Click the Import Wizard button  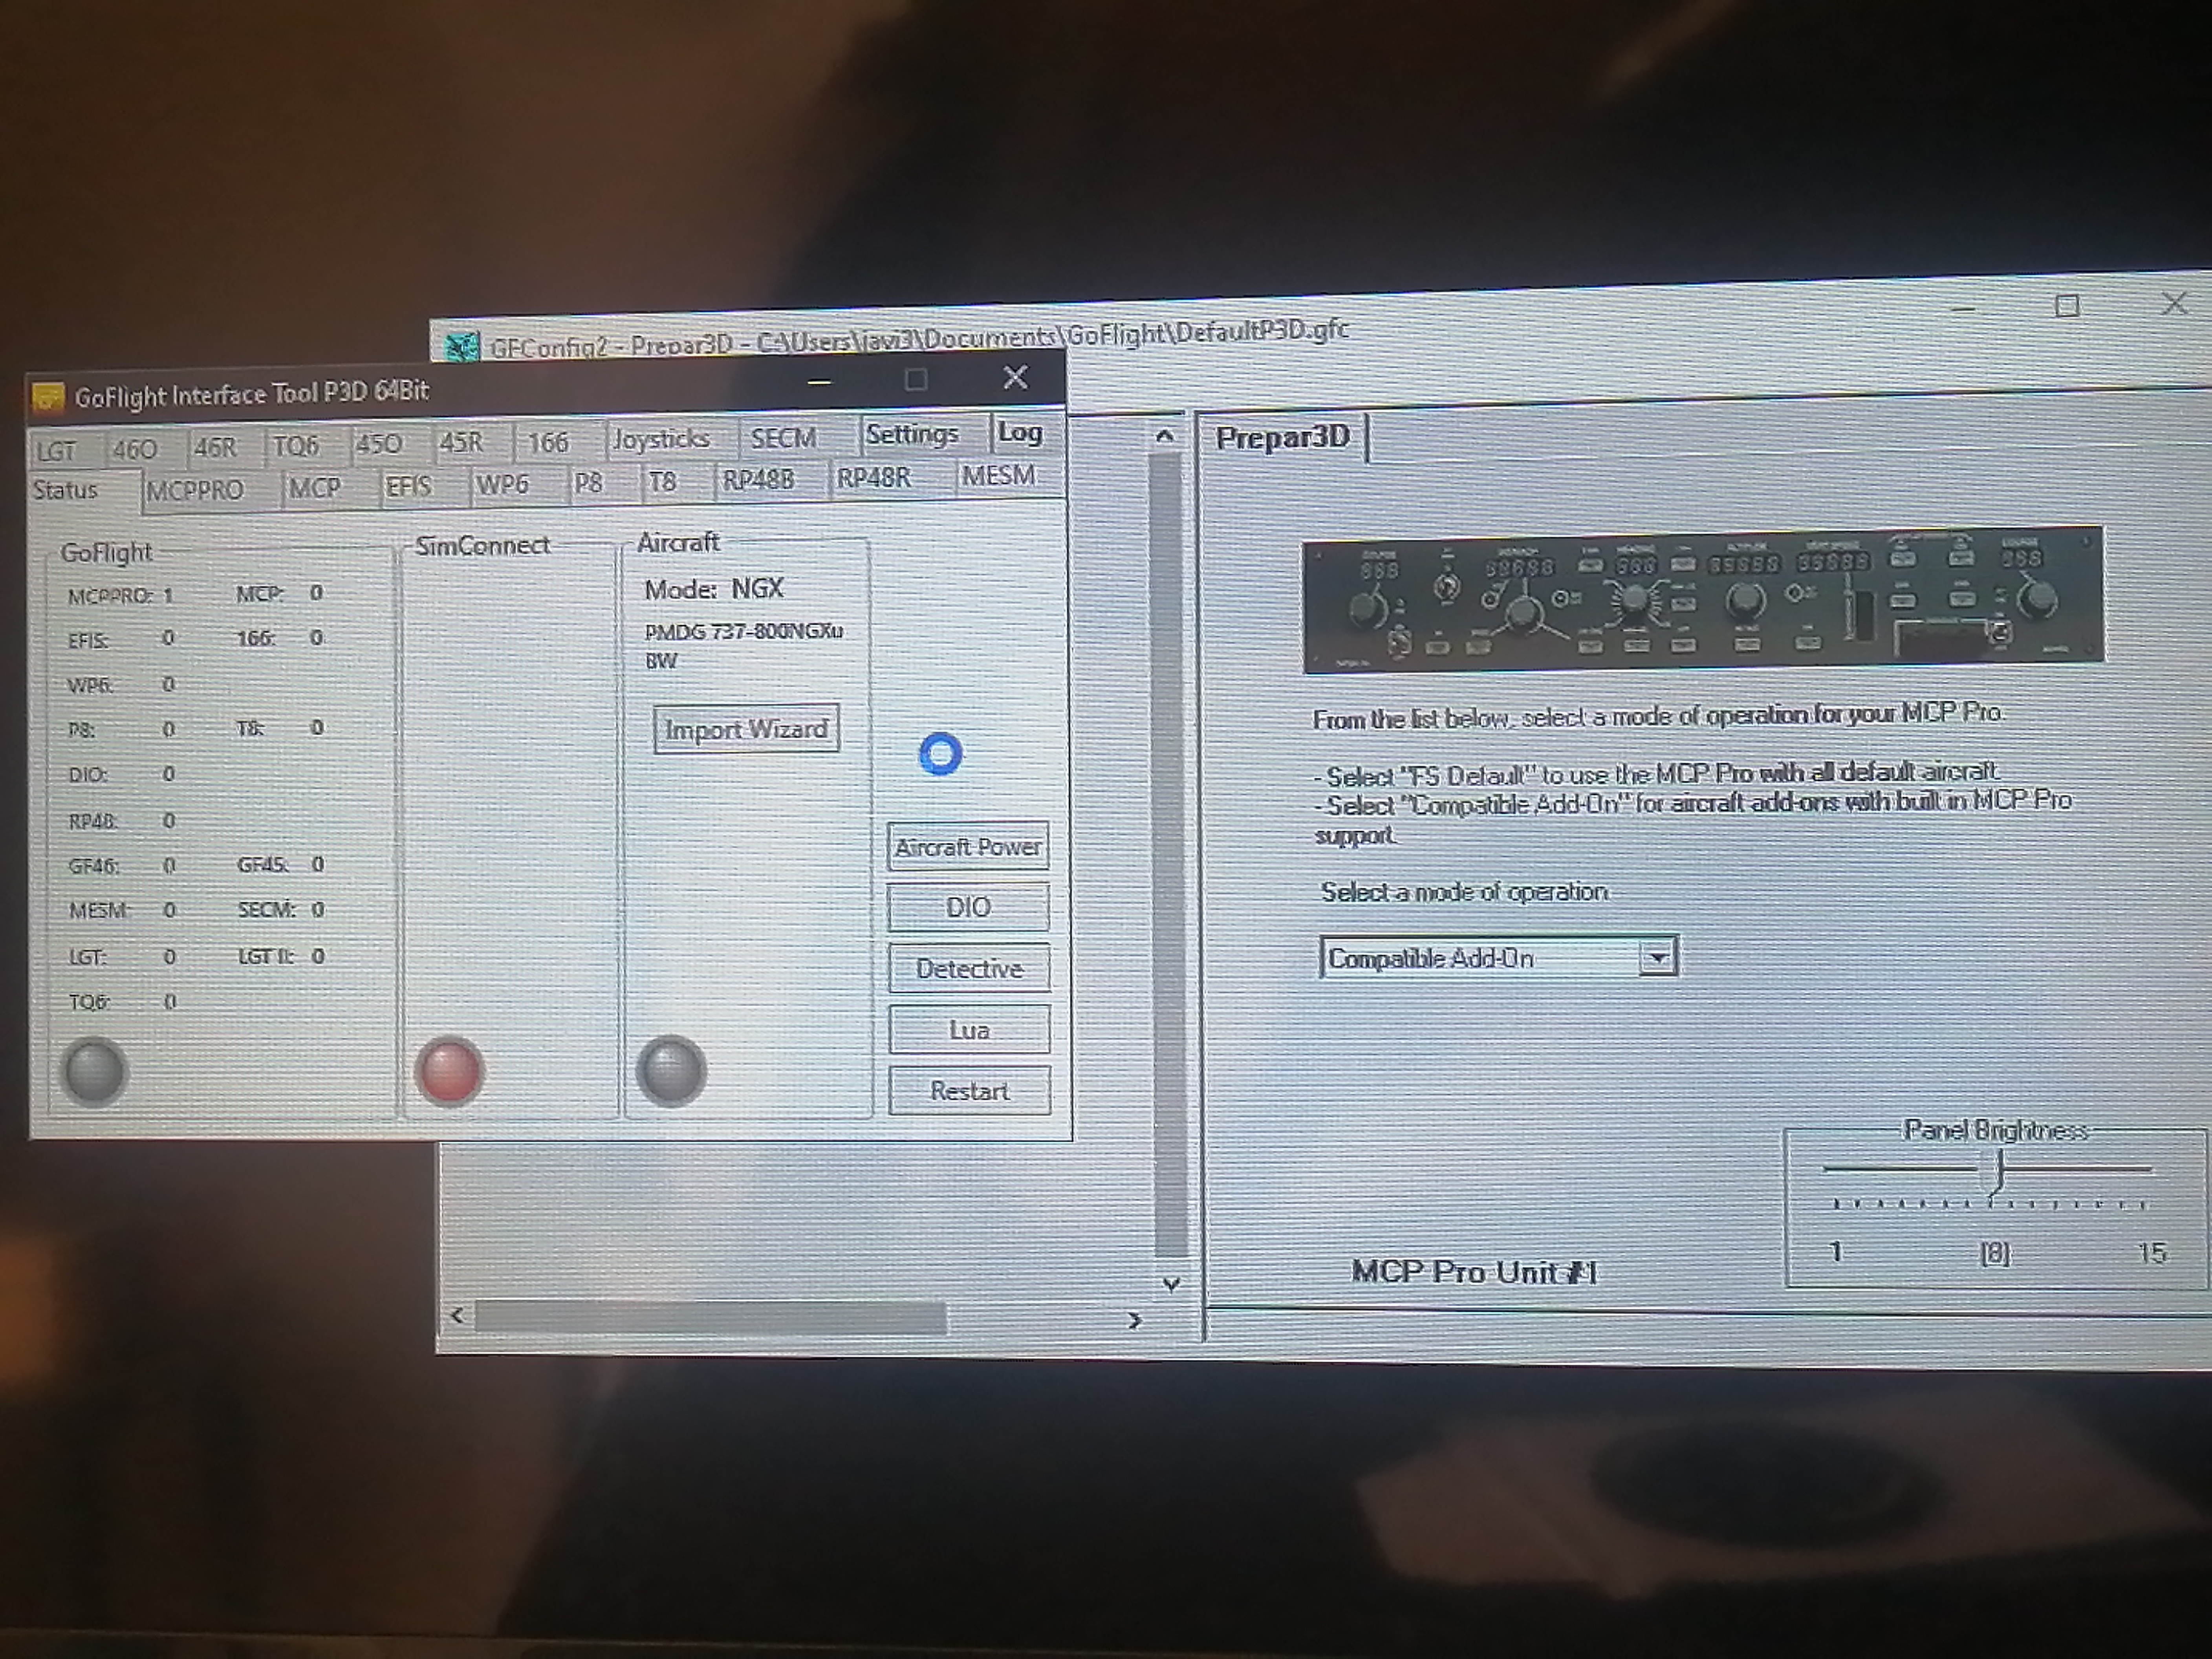click(x=747, y=729)
